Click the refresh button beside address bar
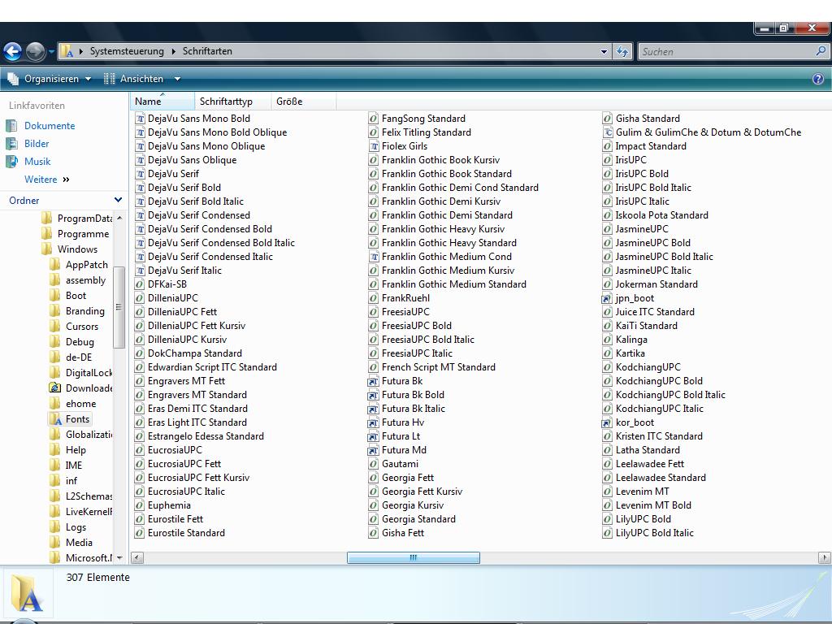This screenshot has height=624, width=832. point(622,52)
